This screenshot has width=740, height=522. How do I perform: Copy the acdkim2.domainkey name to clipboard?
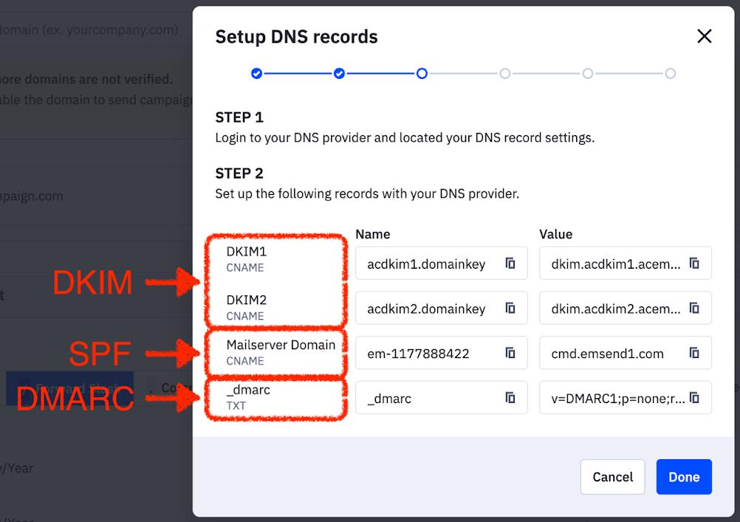pyautogui.click(x=510, y=309)
